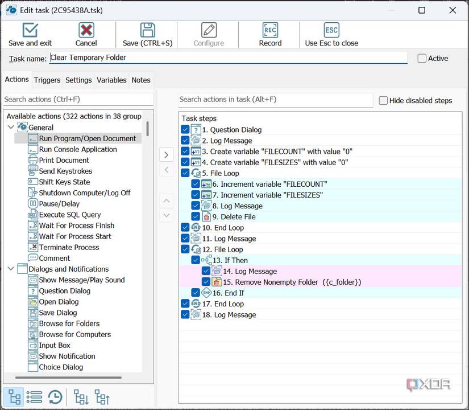Click the expand groups icon with down arrow
Viewport: 469px width, 410px height.
click(x=80, y=397)
